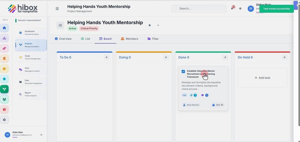
Task: Open the external link icon by user footer
Action: pos(41,135)
